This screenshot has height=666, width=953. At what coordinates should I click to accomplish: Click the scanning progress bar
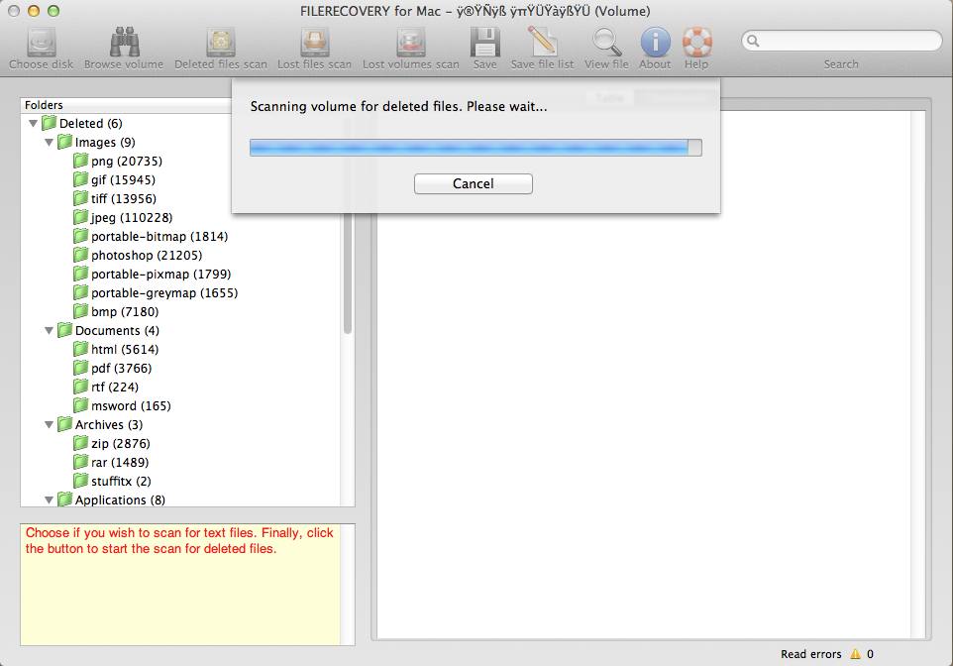[476, 148]
